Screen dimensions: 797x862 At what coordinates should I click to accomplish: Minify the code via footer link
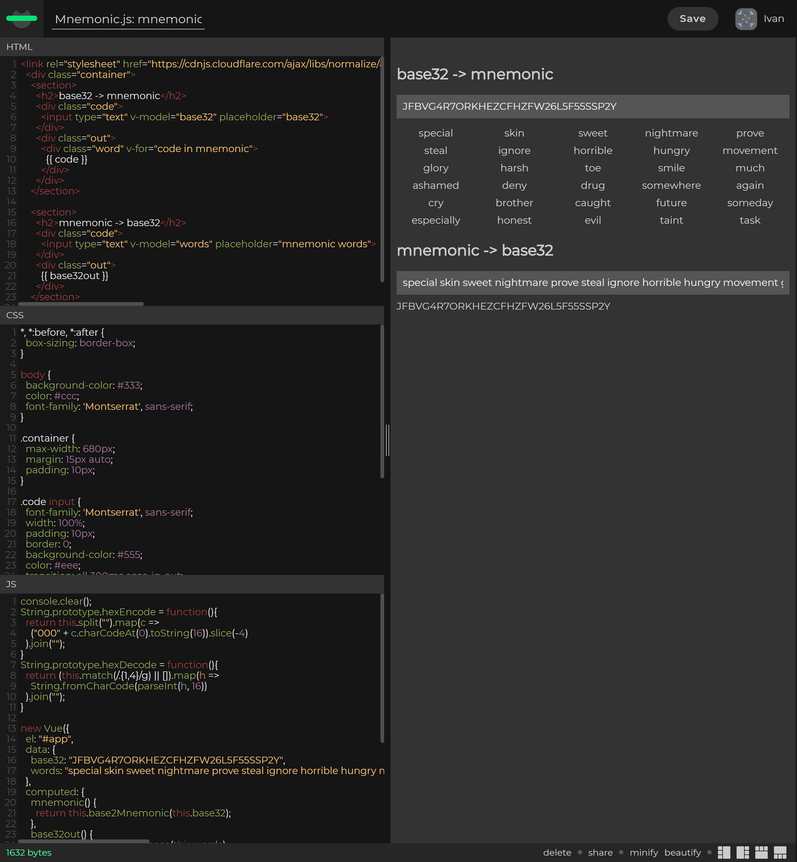tap(643, 853)
